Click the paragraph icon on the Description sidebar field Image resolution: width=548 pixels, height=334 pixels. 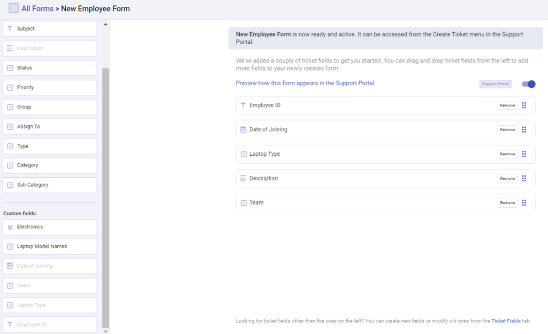[11, 48]
